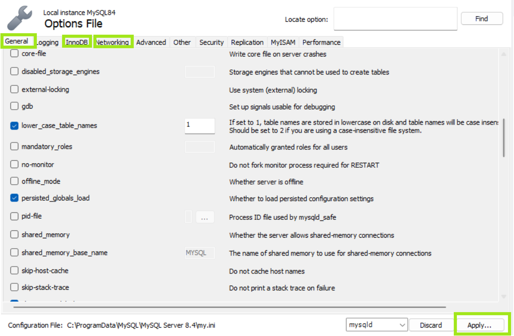The width and height of the screenshot is (514, 336).
Task: Click the vertical scrollbar thumb
Action: tap(504, 138)
